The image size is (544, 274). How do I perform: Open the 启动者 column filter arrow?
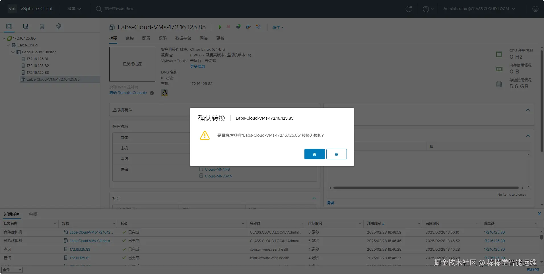302,224
